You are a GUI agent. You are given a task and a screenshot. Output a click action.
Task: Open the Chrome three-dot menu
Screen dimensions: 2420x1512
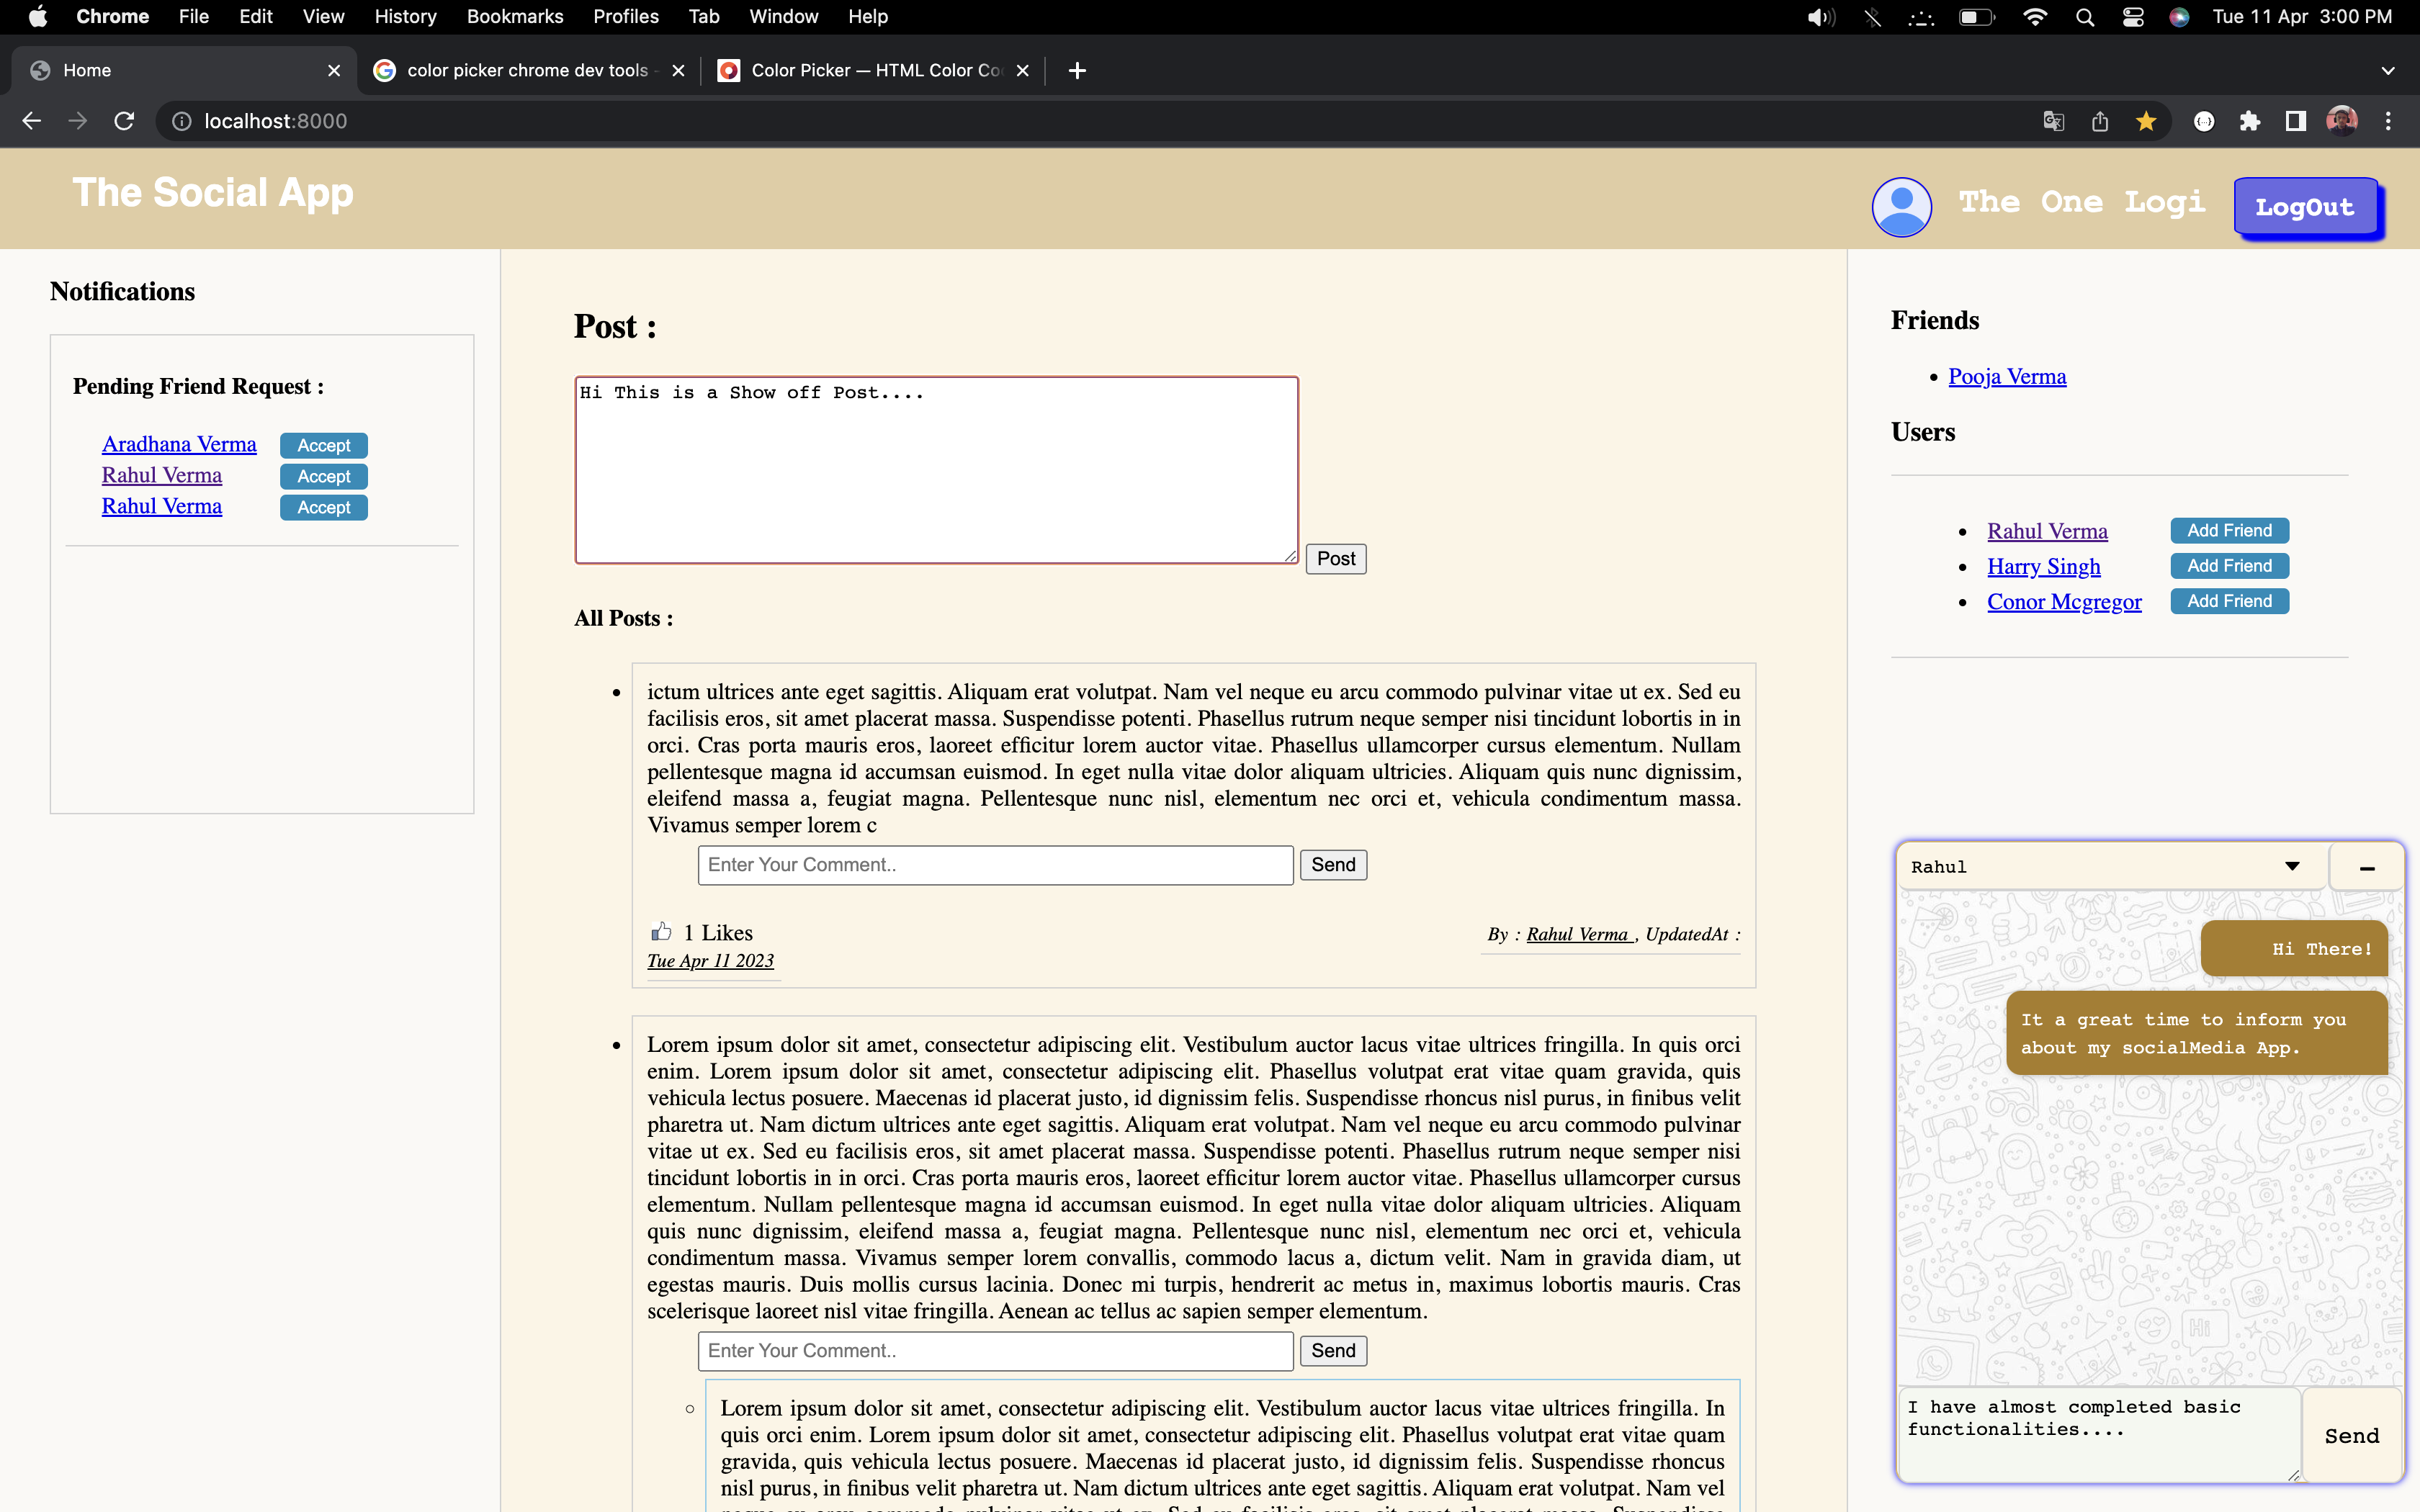click(2389, 121)
